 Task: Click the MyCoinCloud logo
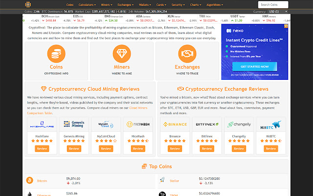point(106,124)
